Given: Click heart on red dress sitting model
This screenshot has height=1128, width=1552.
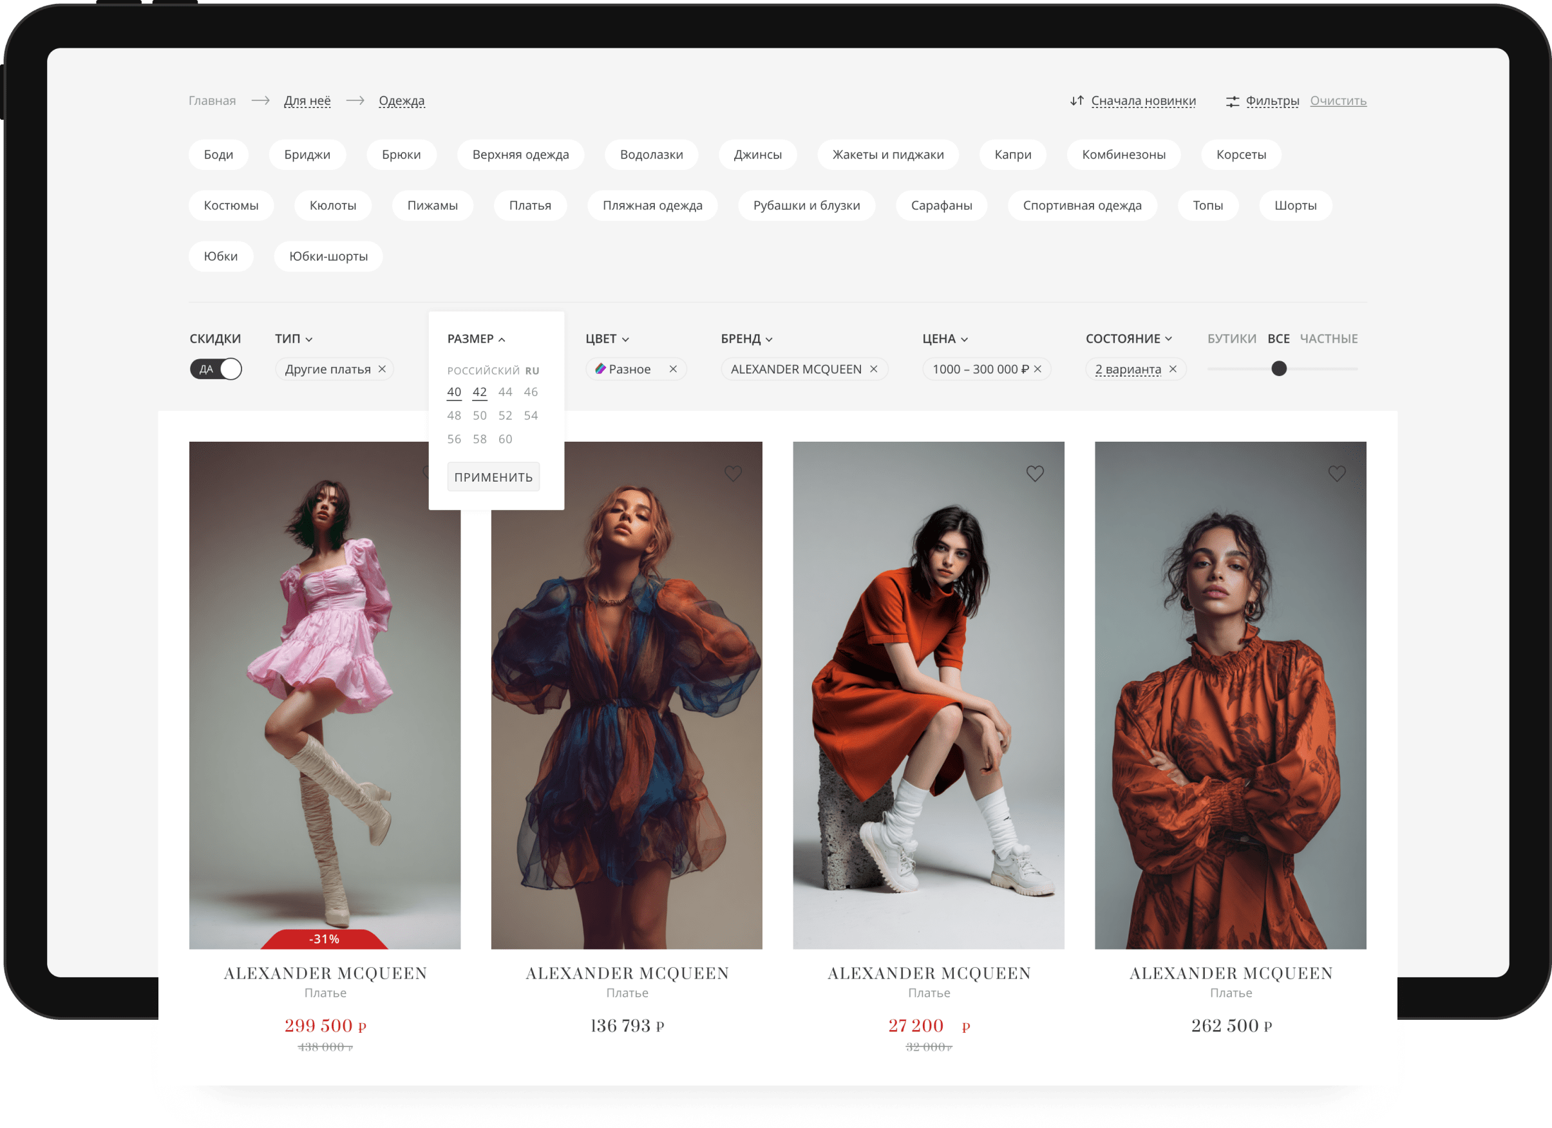Looking at the screenshot, I should (1035, 473).
